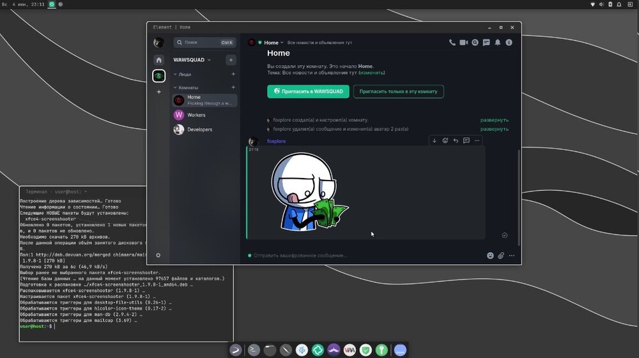Select the WAWSQUAD space eye icon
This screenshot has height=358, width=639.
[x=159, y=76]
